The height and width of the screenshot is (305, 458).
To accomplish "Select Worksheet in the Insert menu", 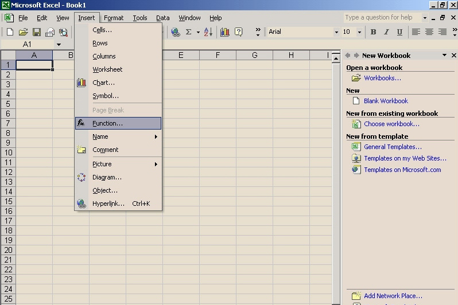I will coord(107,69).
